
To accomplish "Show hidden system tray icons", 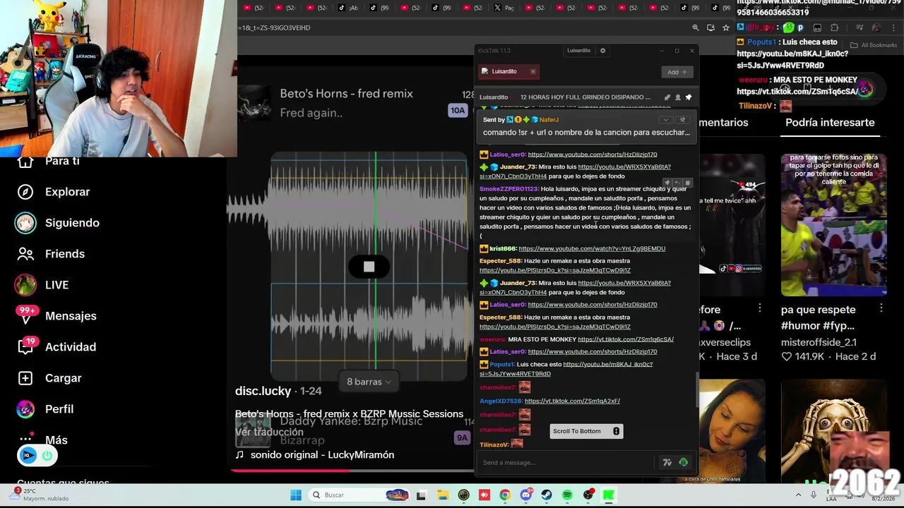I will tap(798, 495).
